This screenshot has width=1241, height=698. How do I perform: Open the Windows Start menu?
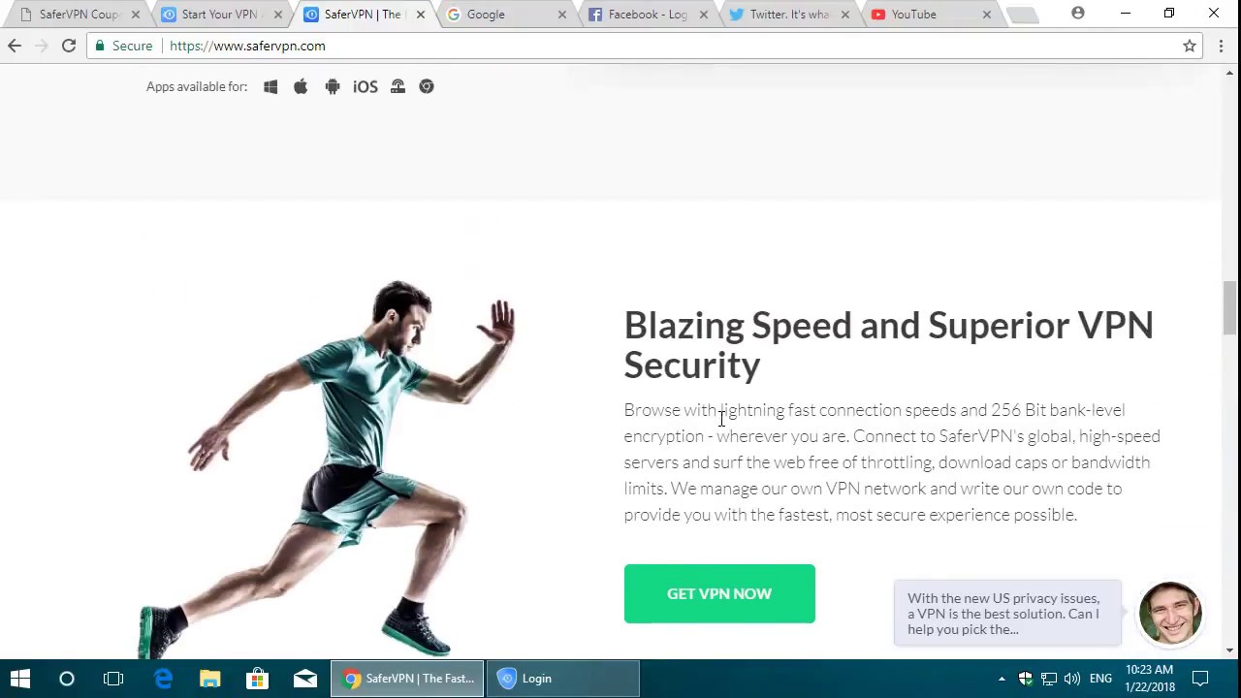[20, 679]
